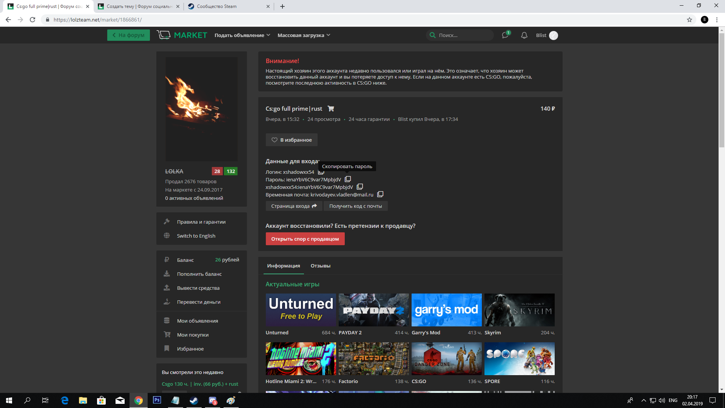Click the download icon for Пополнить баланс
Screen dimensions: 725x408
click(x=167, y=274)
